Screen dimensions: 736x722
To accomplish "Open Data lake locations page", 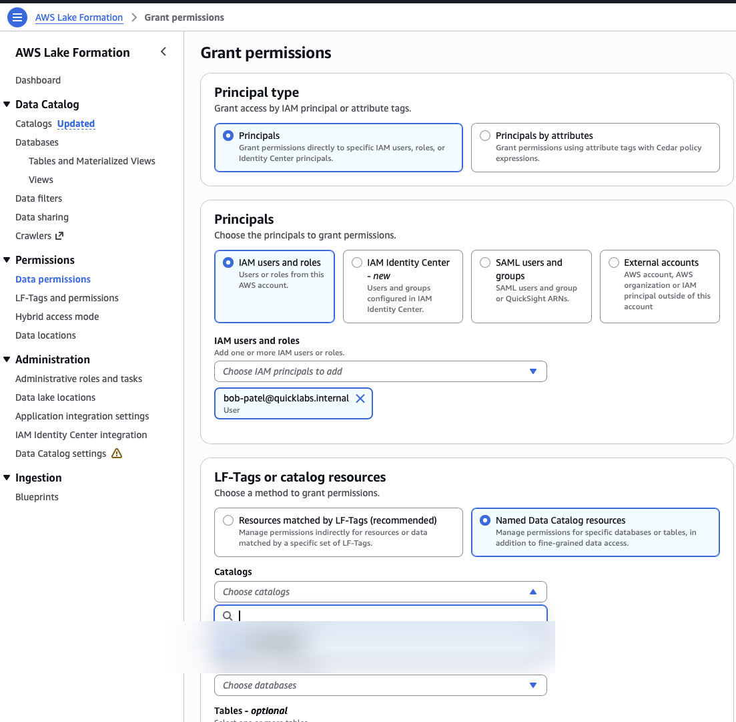I will click(x=55, y=398).
